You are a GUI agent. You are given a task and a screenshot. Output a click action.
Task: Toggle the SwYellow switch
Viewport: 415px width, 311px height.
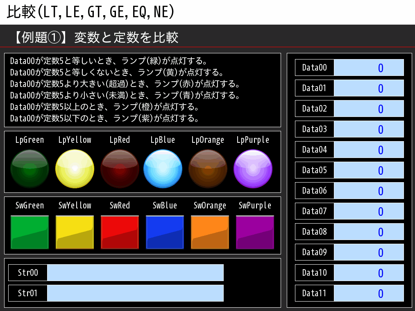click(75, 232)
